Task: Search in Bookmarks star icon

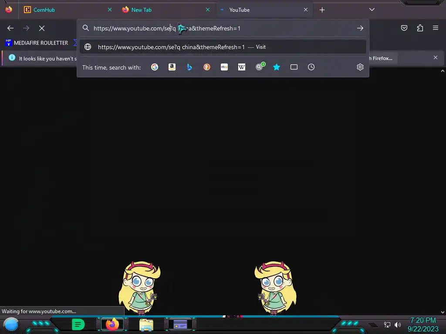Action: (x=277, y=67)
